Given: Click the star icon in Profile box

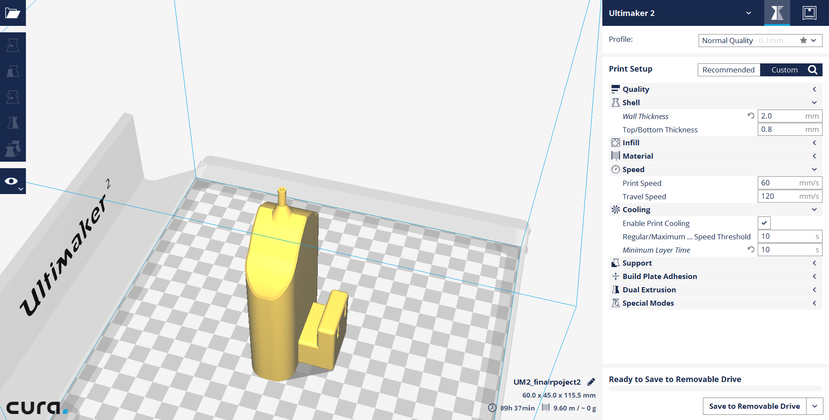Looking at the screenshot, I should click(803, 41).
